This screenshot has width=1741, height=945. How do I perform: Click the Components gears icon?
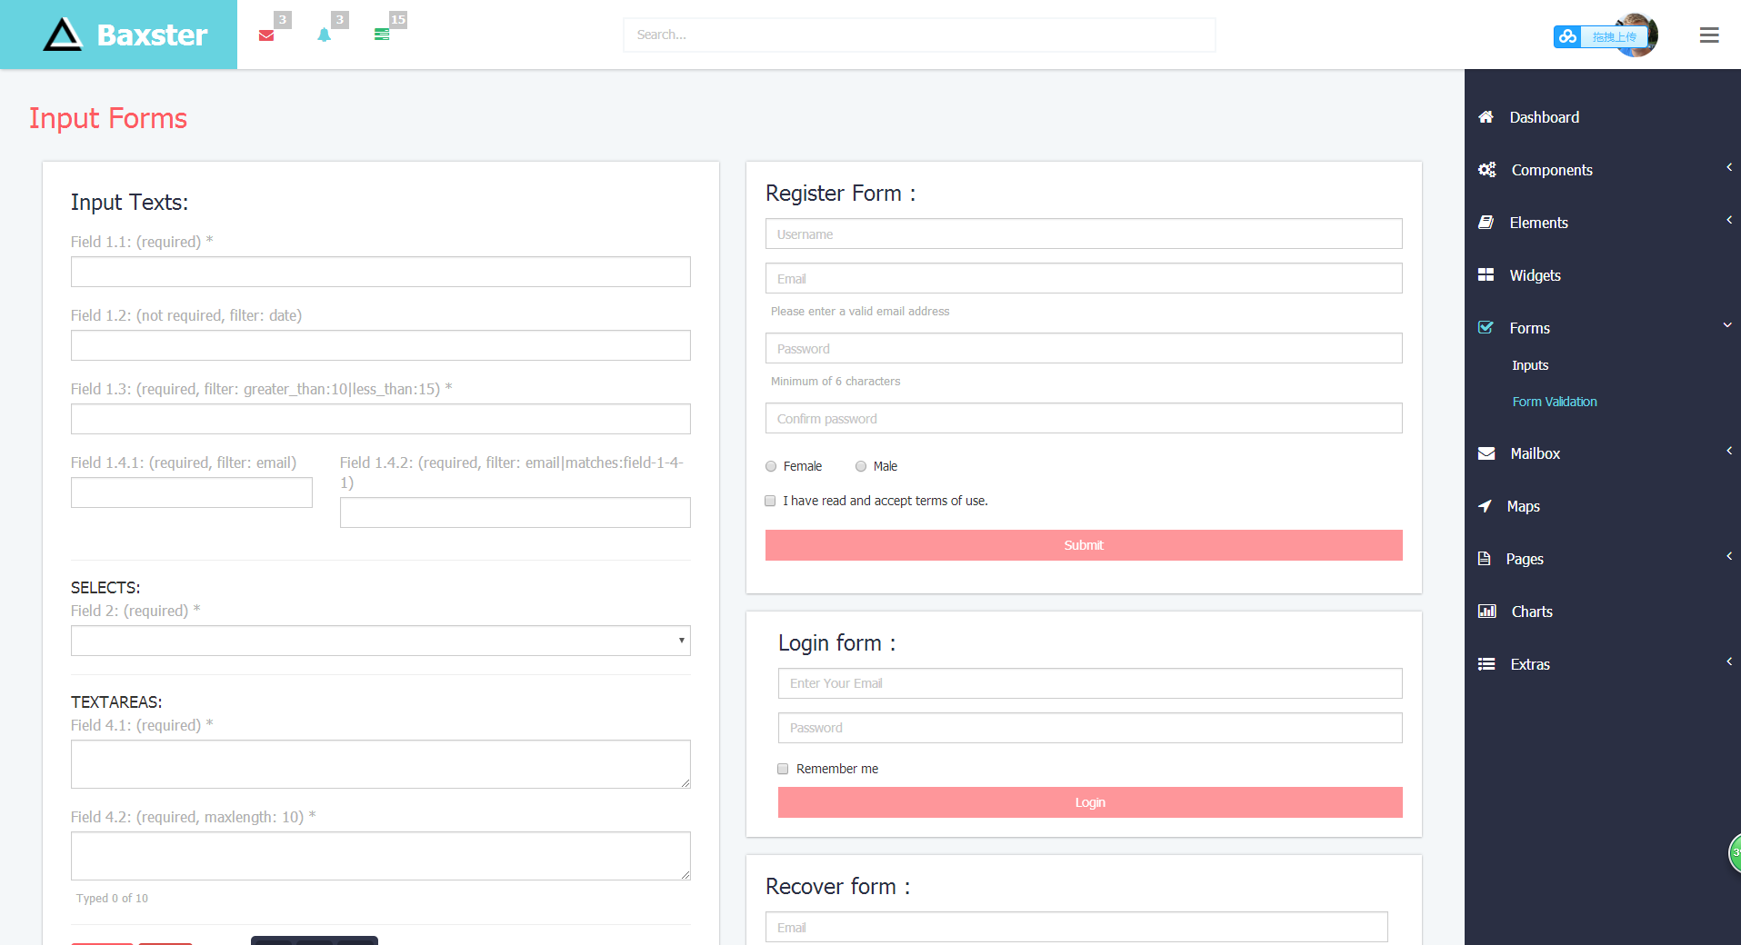[x=1487, y=170]
